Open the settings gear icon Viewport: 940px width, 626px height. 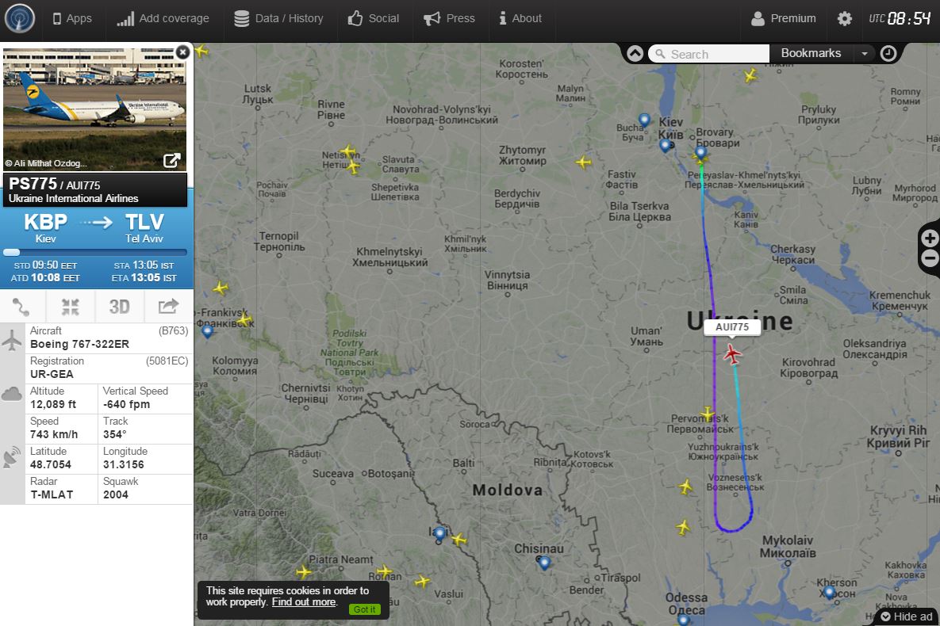click(844, 18)
